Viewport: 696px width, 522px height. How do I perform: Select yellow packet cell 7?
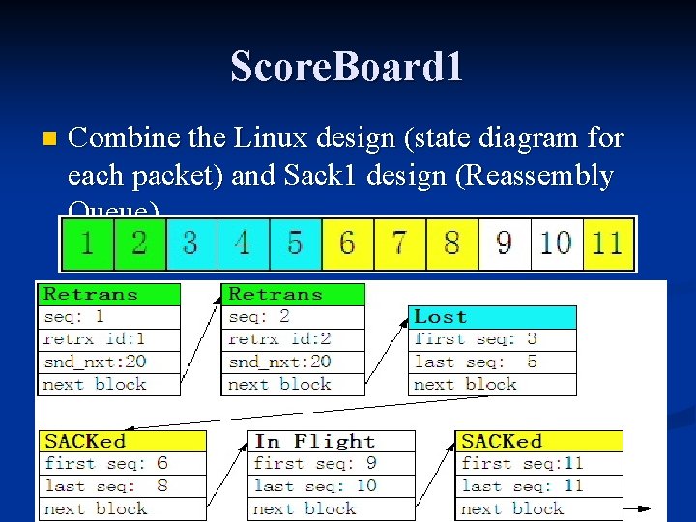coord(400,245)
